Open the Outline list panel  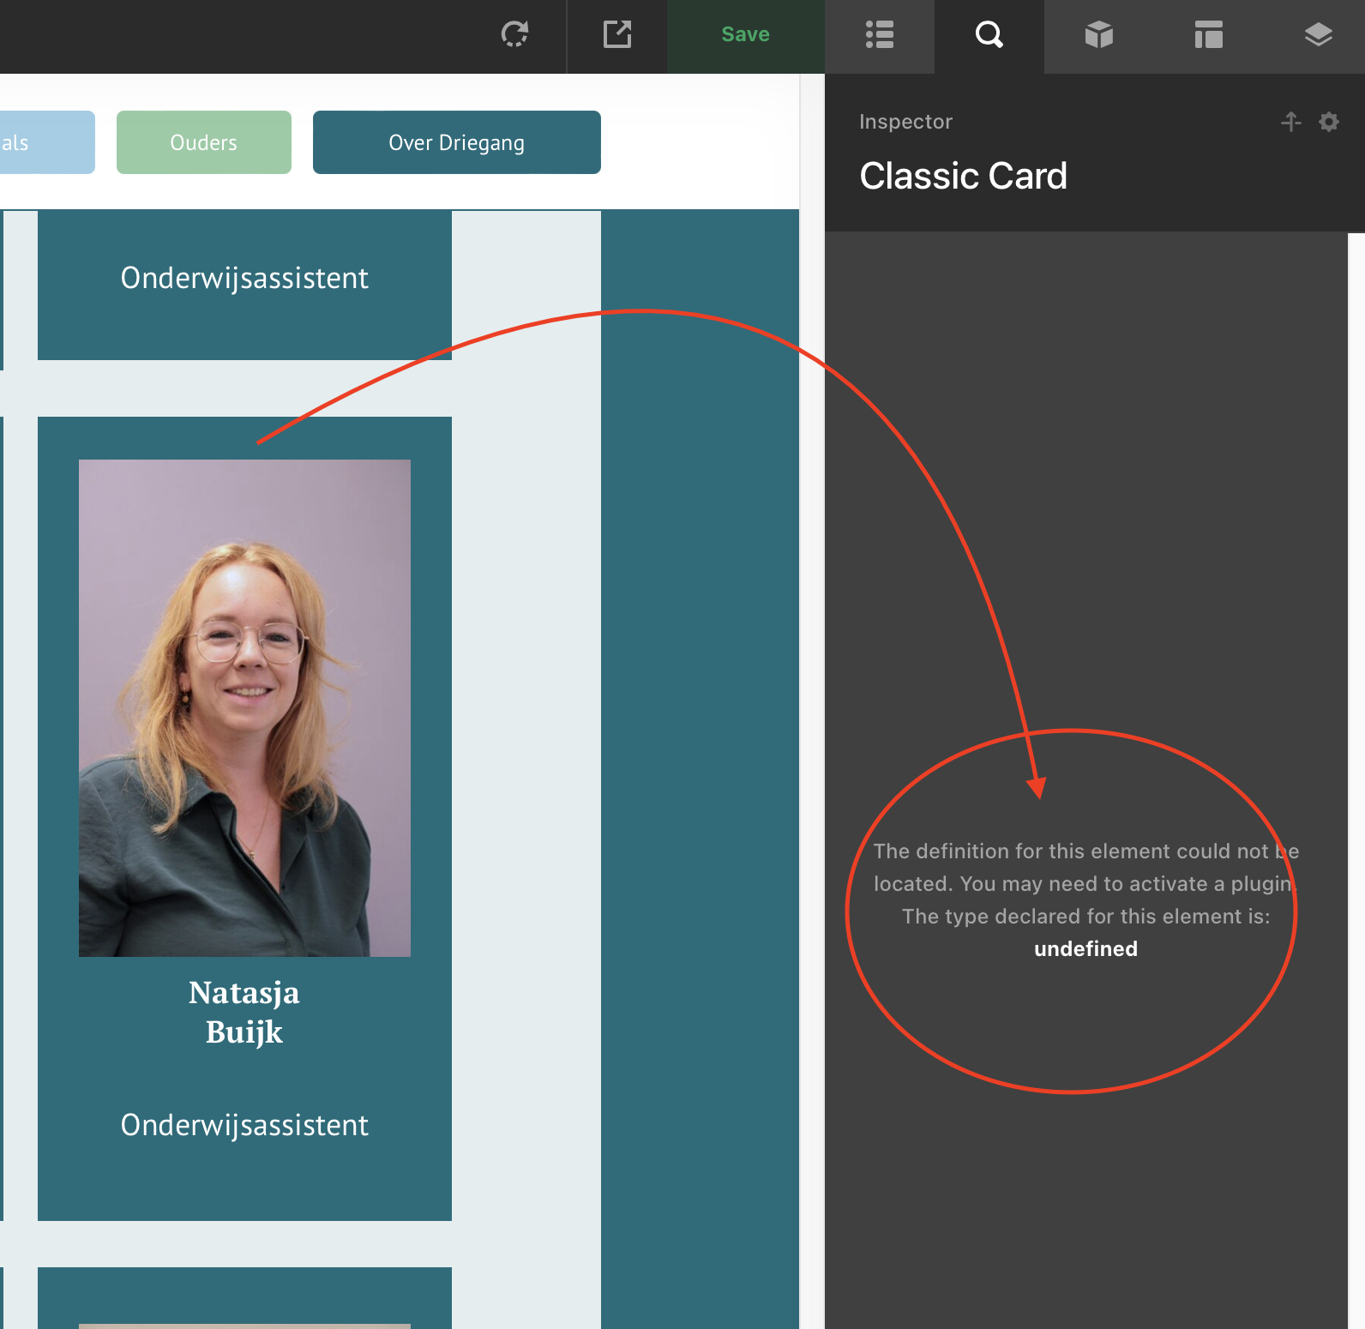(x=880, y=34)
